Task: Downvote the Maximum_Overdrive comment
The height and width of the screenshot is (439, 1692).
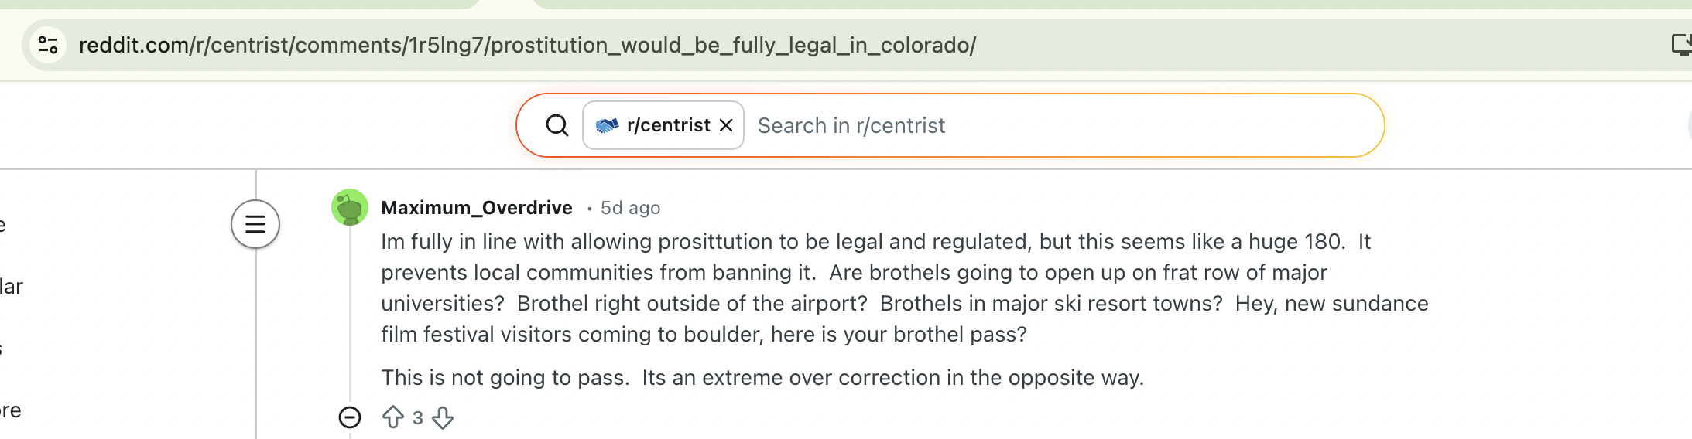Action: pos(443,417)
